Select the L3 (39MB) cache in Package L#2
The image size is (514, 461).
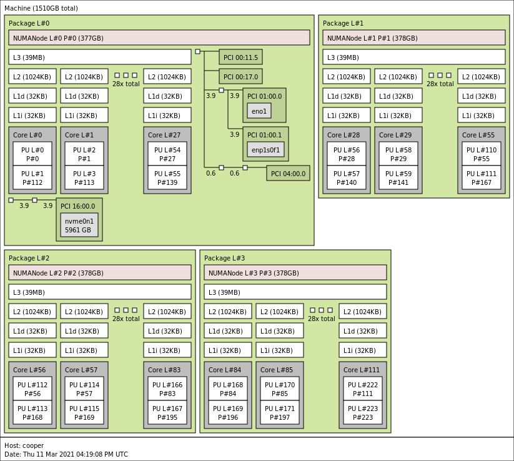point(100,292)
